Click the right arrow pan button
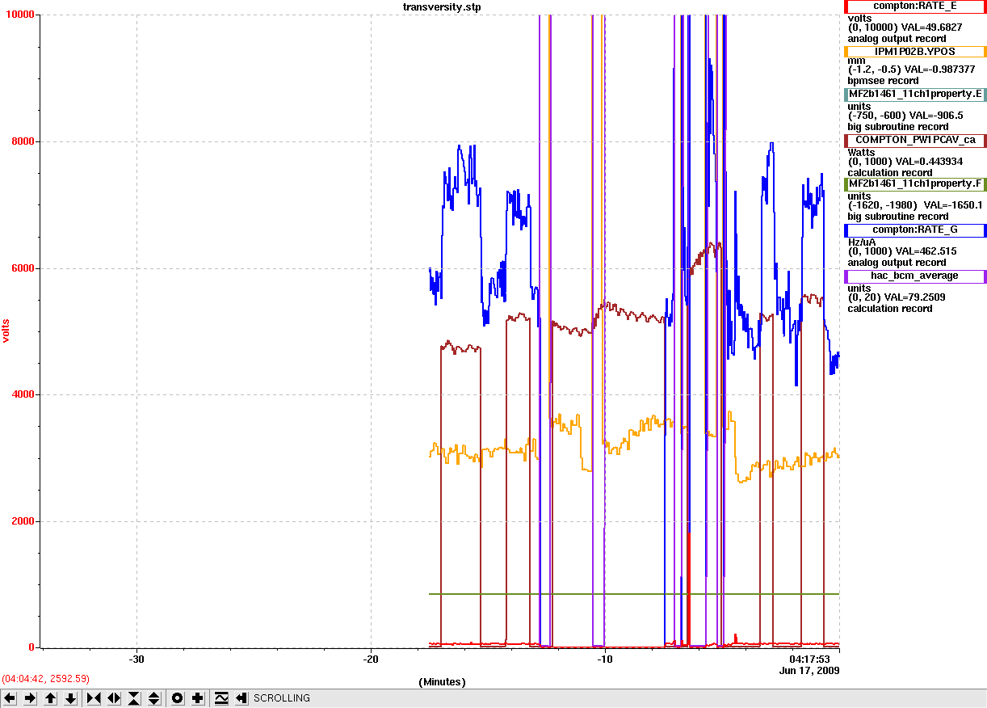 click(30, 698)
